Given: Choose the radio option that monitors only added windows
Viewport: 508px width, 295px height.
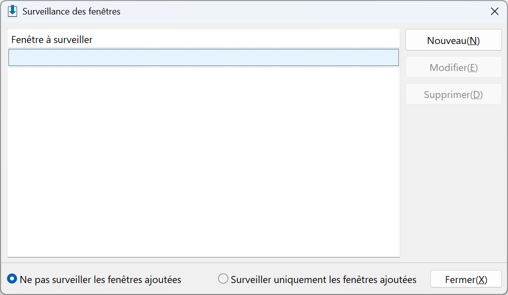Looking at the screenshot, I should [x=223, y=278].
